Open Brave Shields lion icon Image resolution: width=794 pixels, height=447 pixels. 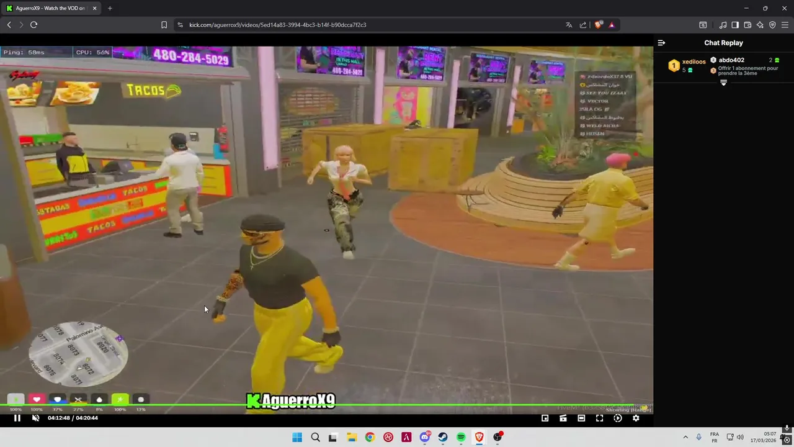(x=598, y=25)
